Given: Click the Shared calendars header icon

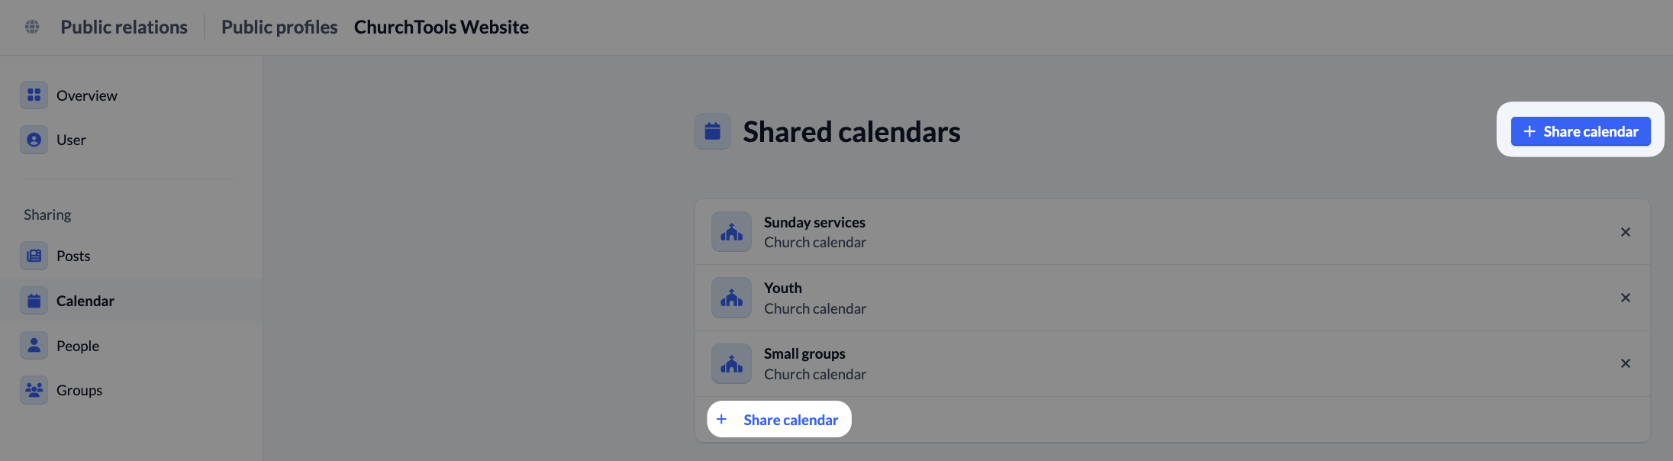Looking at the screenshot, I should pos(712,131).
